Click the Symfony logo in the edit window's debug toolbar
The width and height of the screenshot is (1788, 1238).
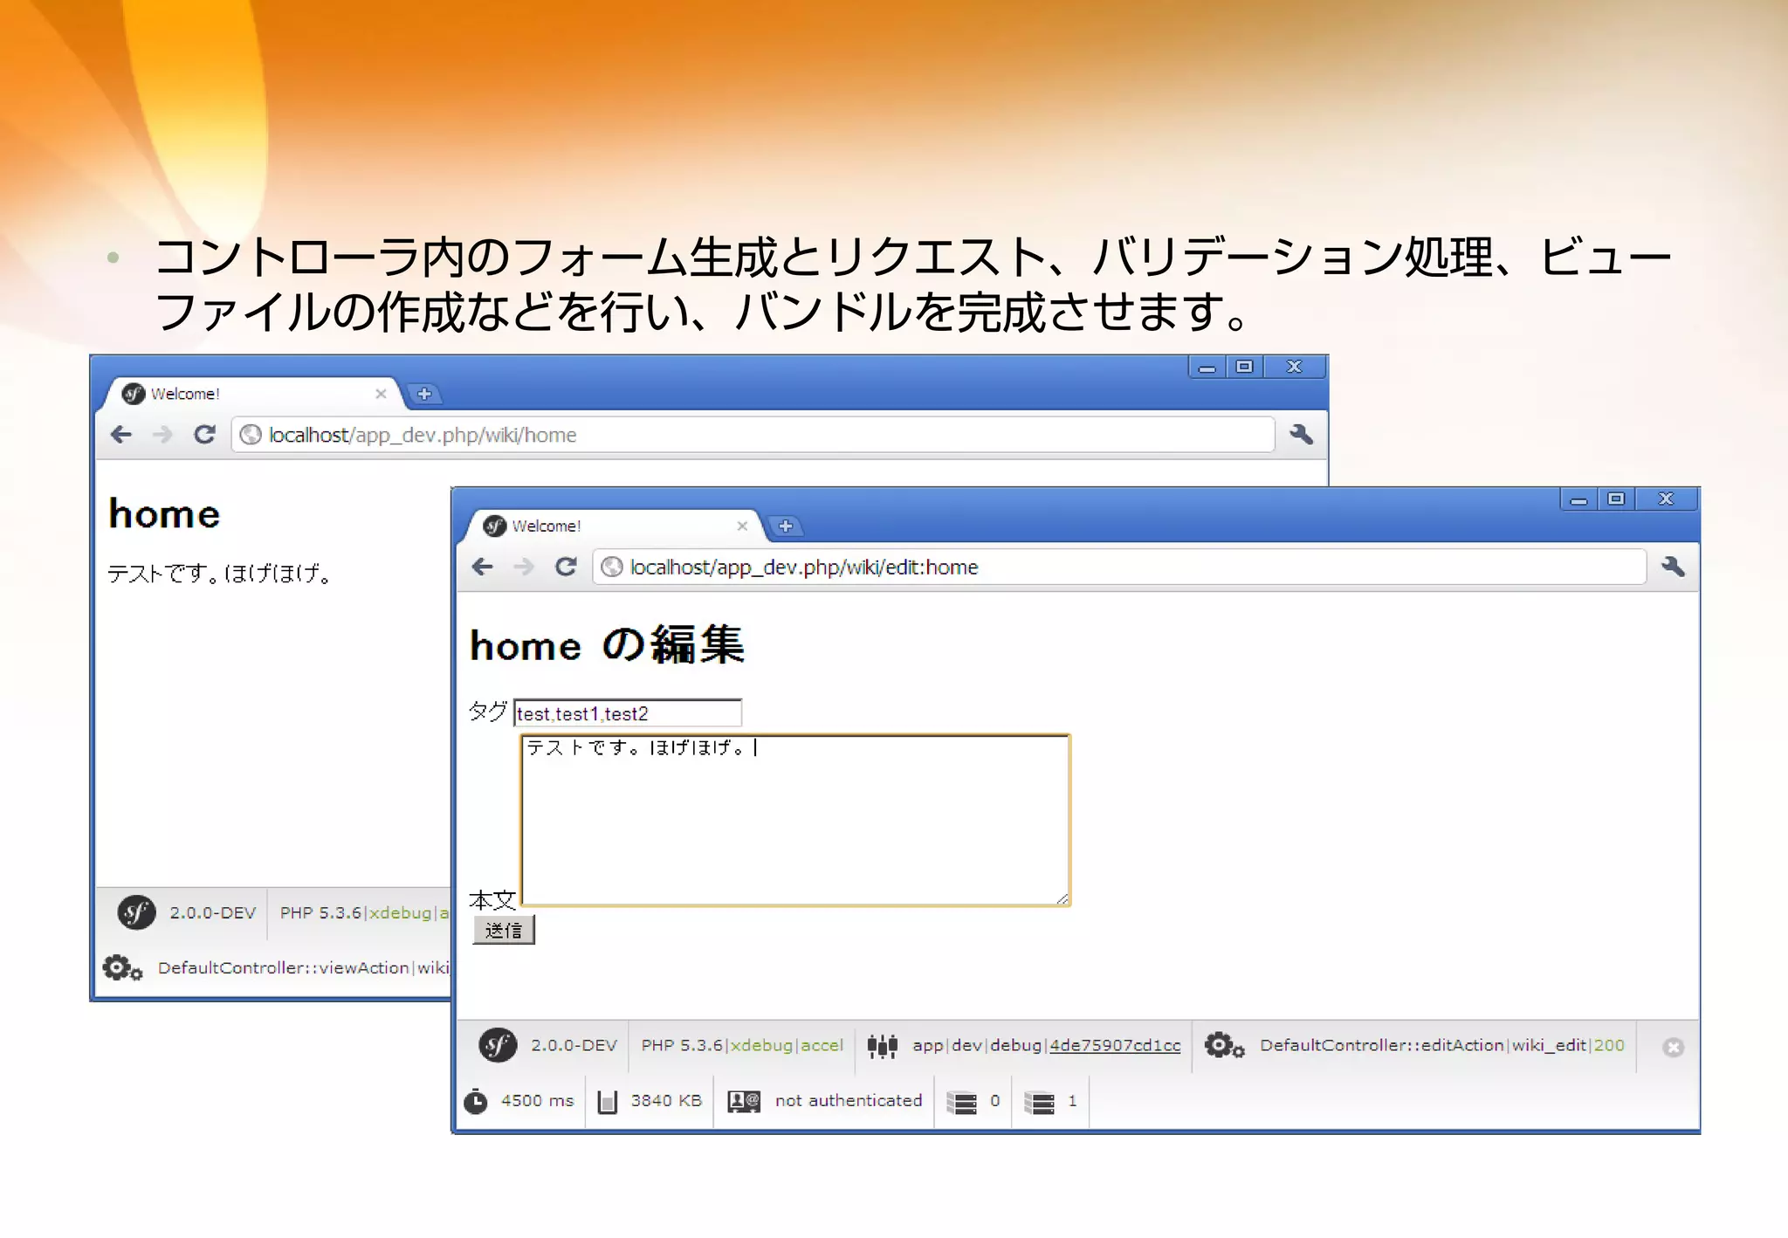coord(498,1045)
